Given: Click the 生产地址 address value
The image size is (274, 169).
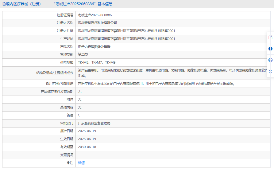Looking at the screenshot, I should [x=126, y=39].
